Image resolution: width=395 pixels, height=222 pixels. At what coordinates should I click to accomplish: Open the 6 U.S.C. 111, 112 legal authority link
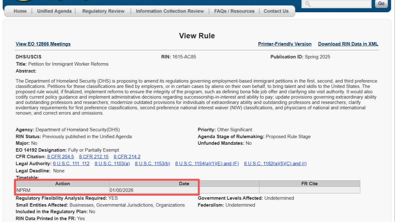(x=71, y=164)
